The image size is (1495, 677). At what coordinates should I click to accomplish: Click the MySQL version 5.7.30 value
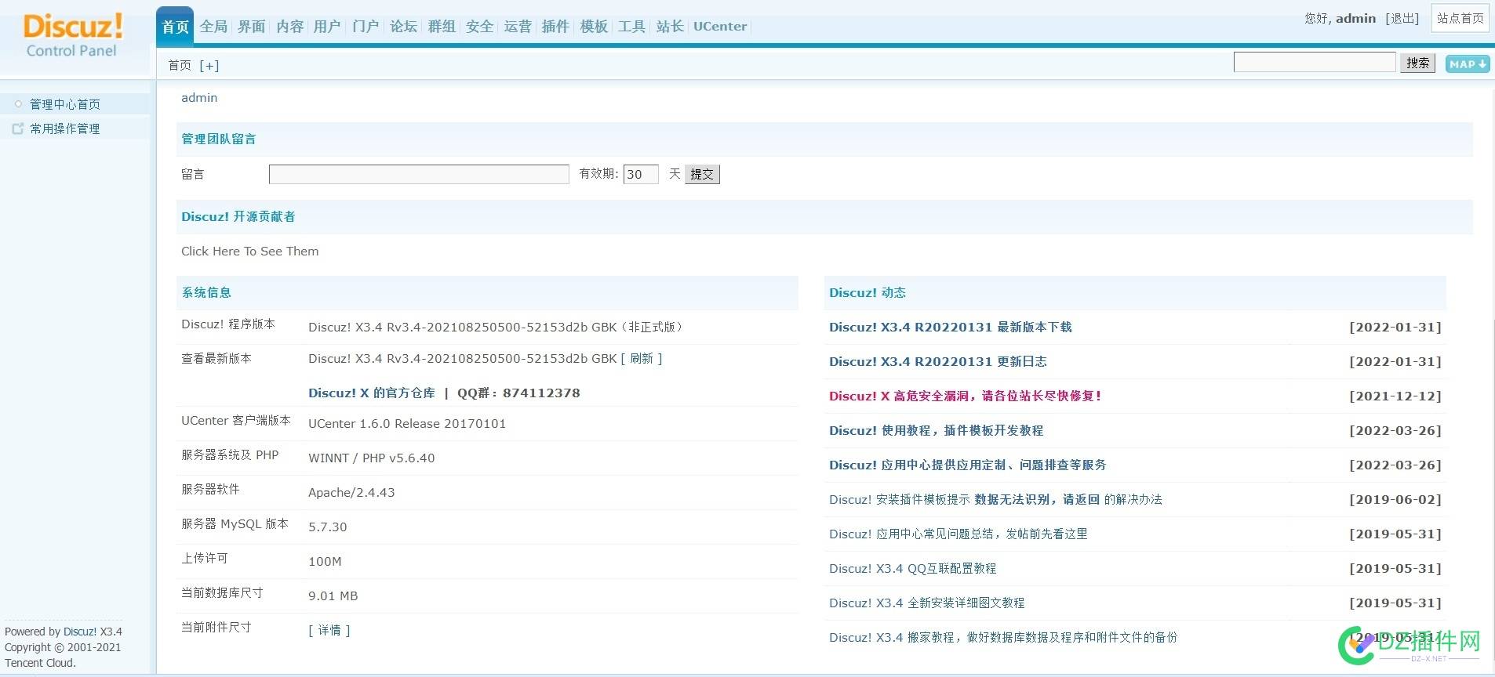click(x=328, y=527)
